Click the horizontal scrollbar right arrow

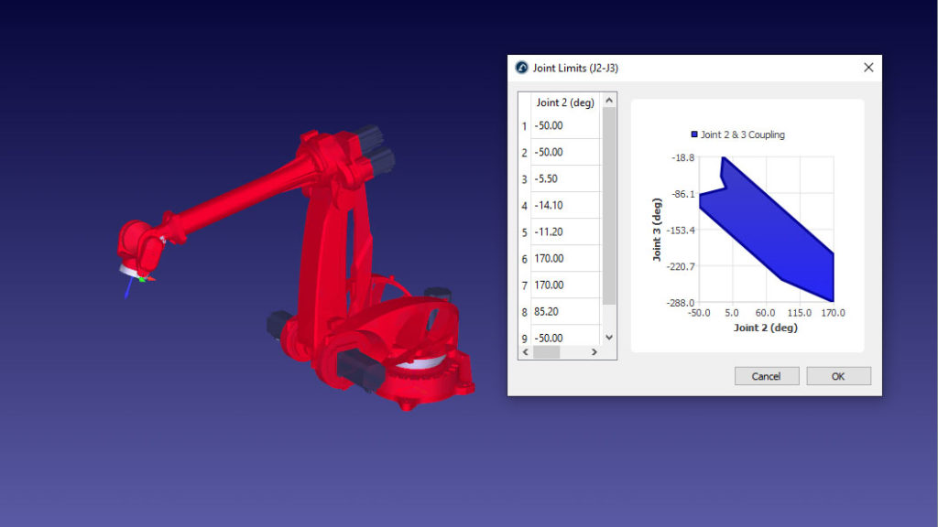click(594, 352)
